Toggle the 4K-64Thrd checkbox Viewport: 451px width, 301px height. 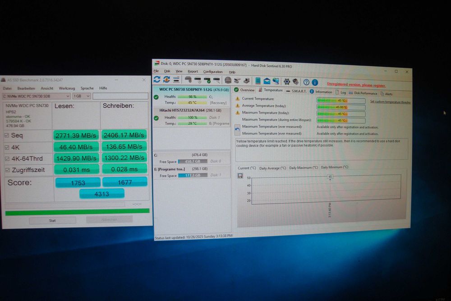tap(7, 158)
